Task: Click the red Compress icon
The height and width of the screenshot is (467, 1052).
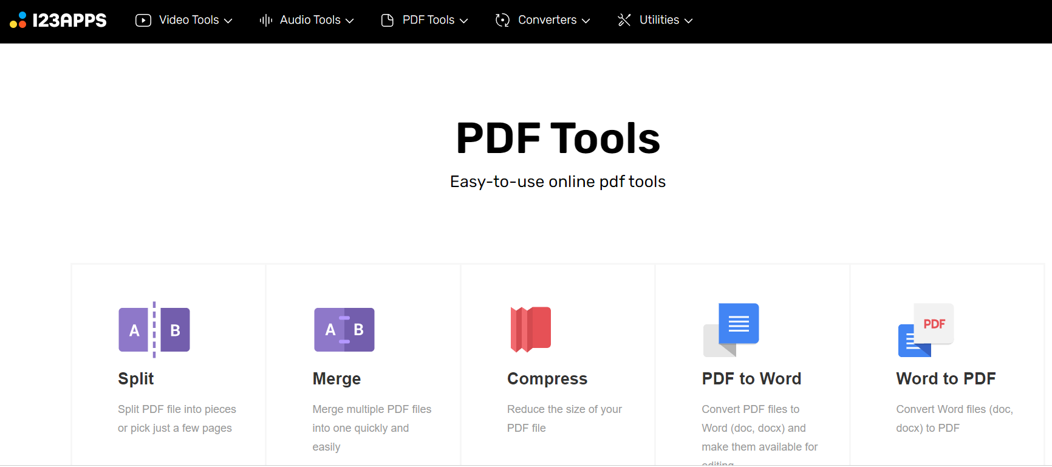Action: click(x=531, y=329)
